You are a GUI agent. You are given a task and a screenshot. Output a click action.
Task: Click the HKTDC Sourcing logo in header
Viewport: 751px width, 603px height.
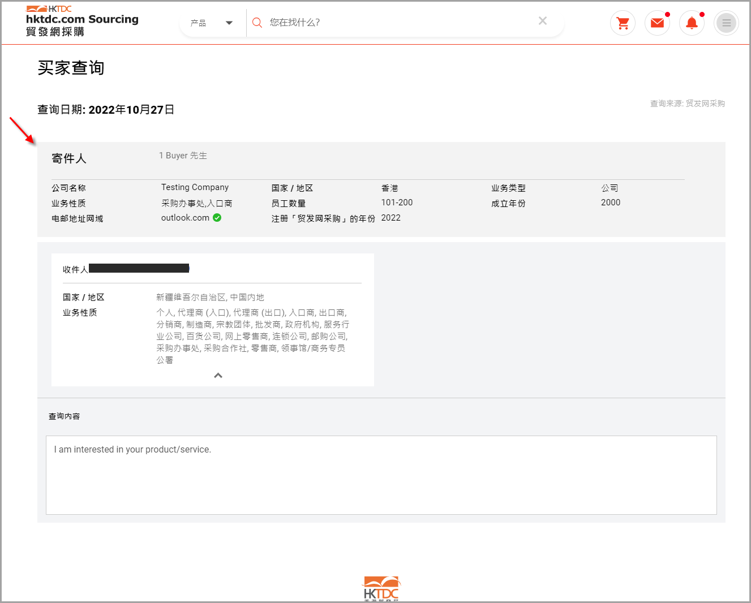coord(83,21)
